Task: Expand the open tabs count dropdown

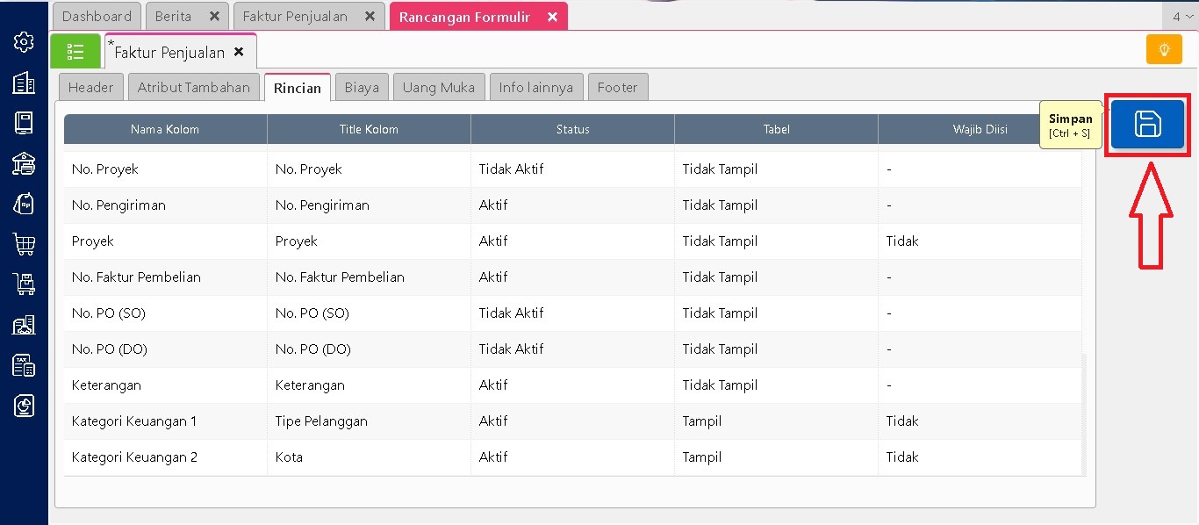Action: point(1181,17)
